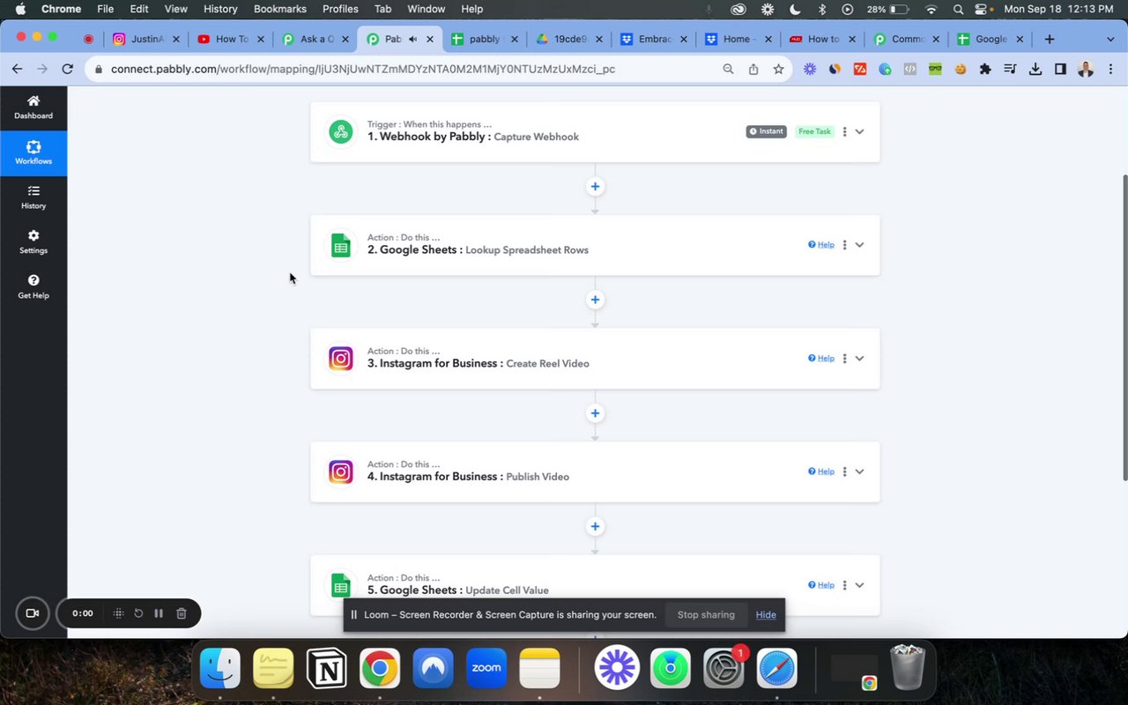Viewport: 1128px width, 705px height.
Task: Add a step after Lookup Spreadsheet Rows
Action: point(595,300)
